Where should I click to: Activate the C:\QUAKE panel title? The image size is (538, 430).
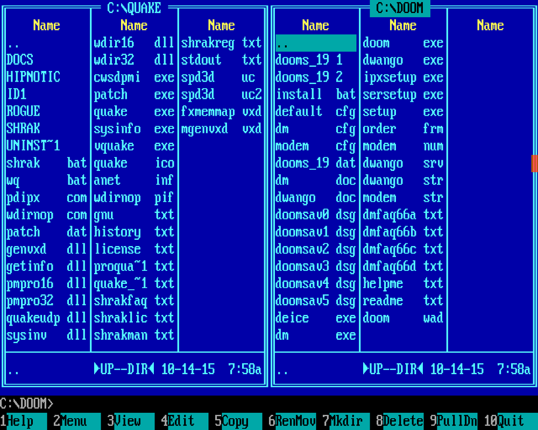[x=134, y=8]
